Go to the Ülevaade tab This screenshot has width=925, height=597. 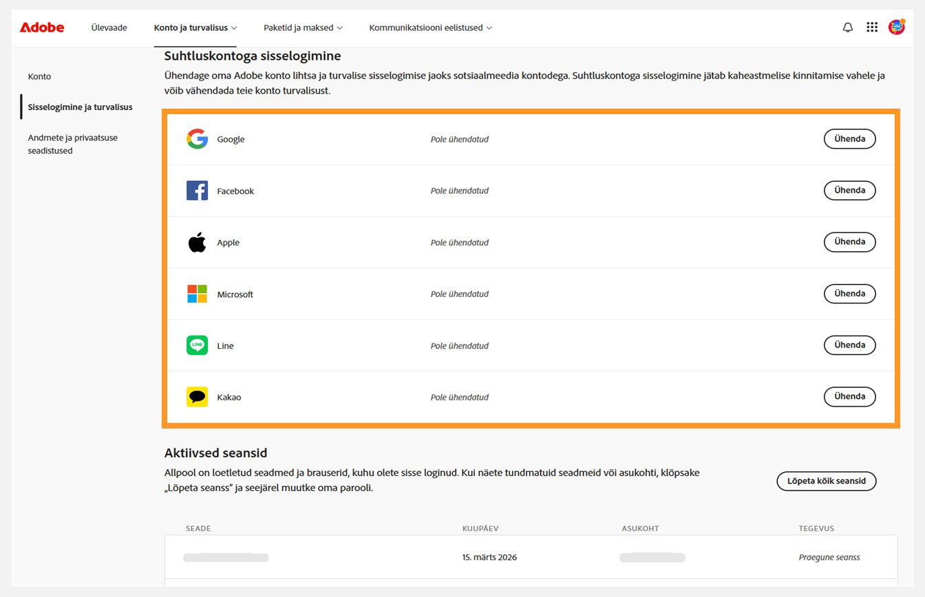point(109,28)
